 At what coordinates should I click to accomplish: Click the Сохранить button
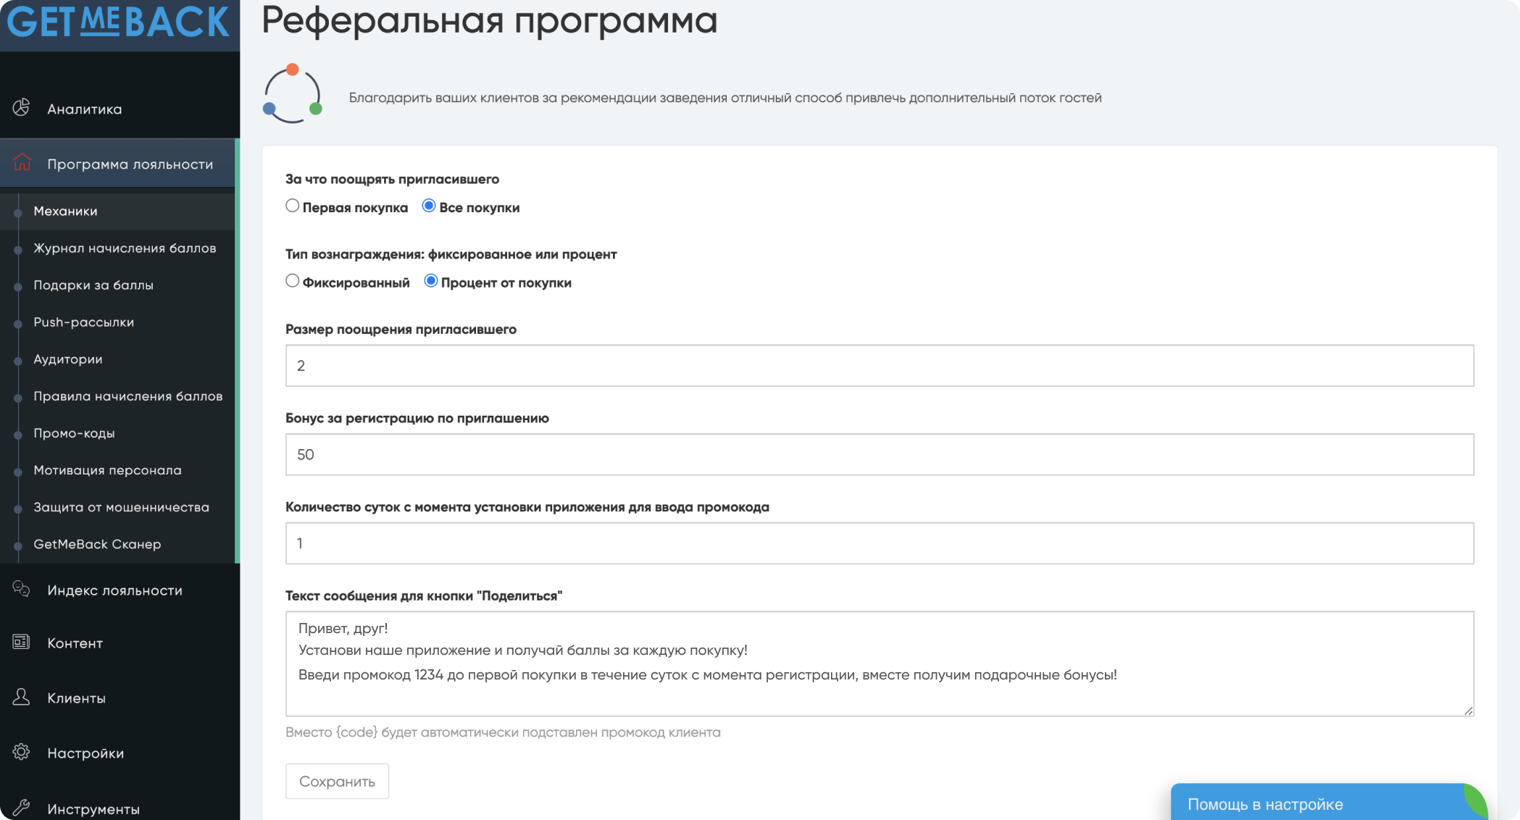pos(337,781)
